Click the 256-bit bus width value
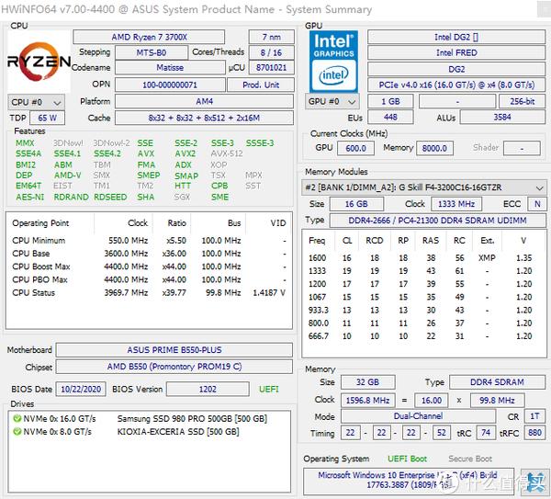This screenshot has height=499, width=551. coord(522,101)
